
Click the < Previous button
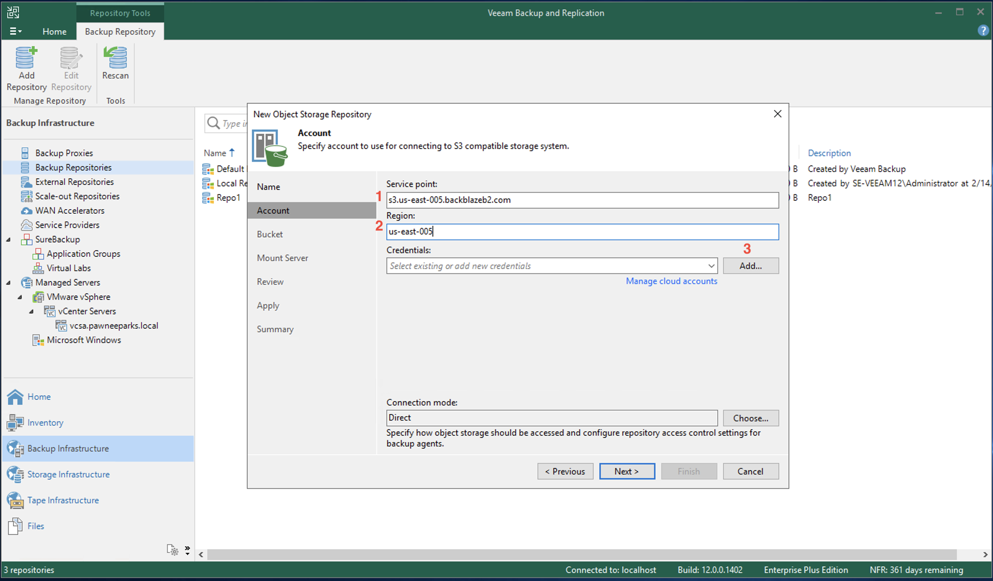pyautogui.click(x=564, y=471)
